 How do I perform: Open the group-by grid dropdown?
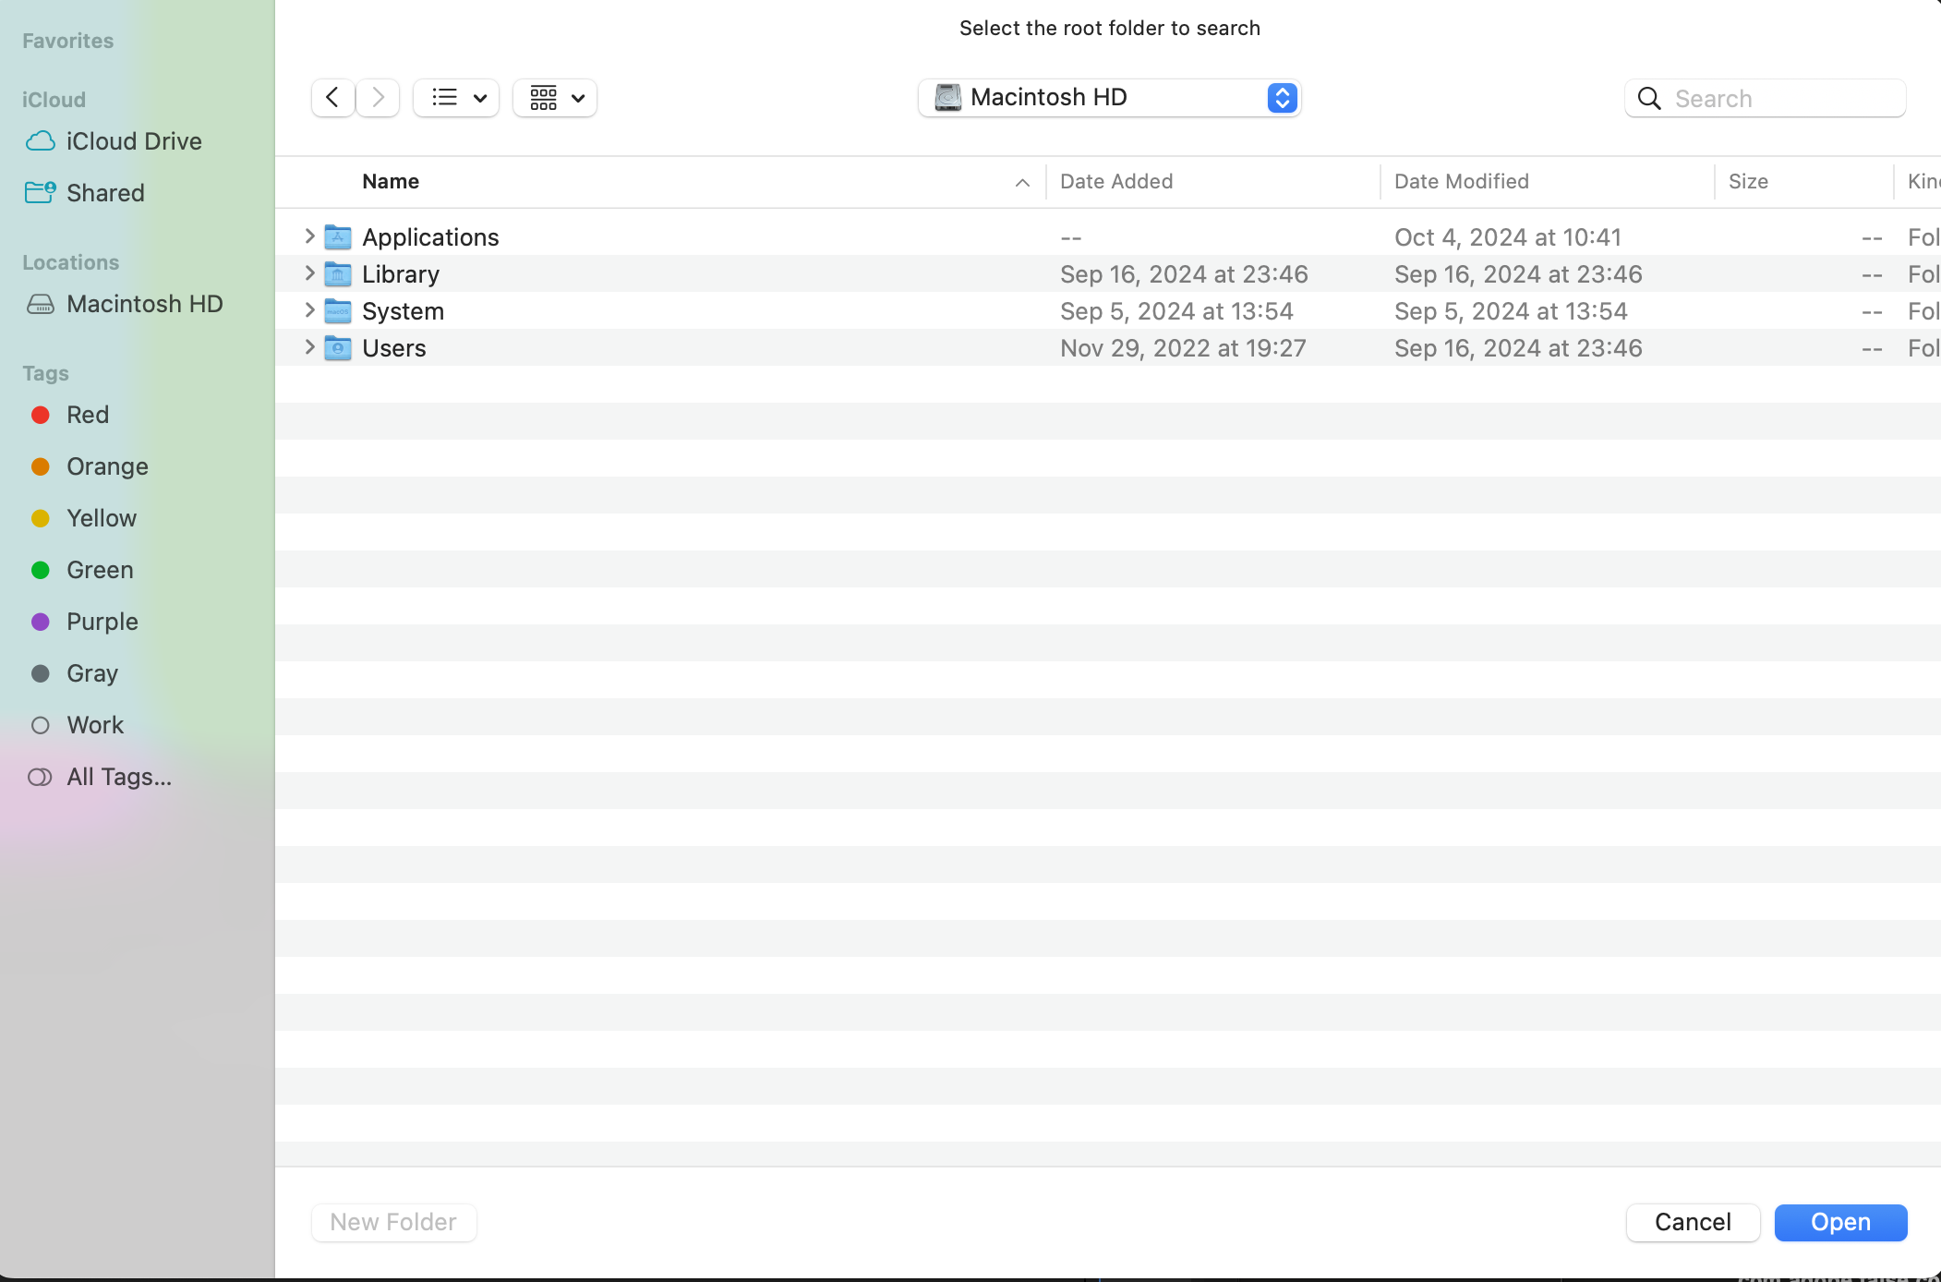(x=555, y=98)
